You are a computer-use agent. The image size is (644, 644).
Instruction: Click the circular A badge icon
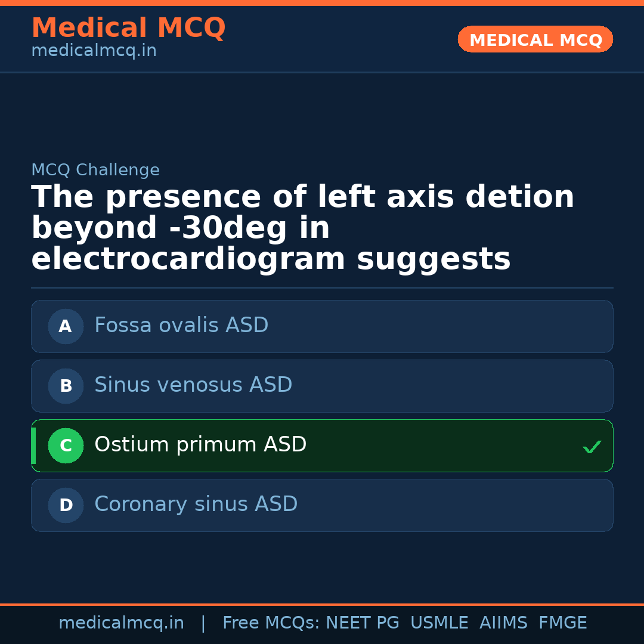[66, 326]
